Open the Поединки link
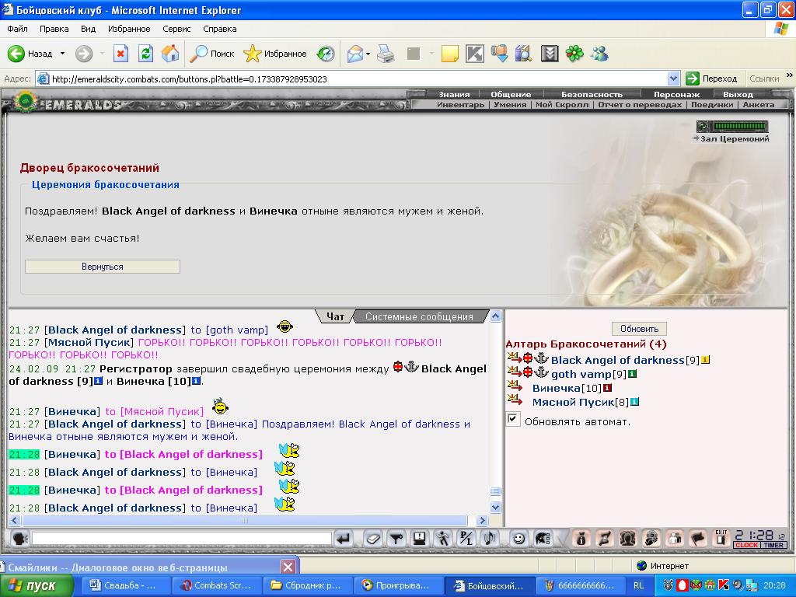 [x=712, y=105]
